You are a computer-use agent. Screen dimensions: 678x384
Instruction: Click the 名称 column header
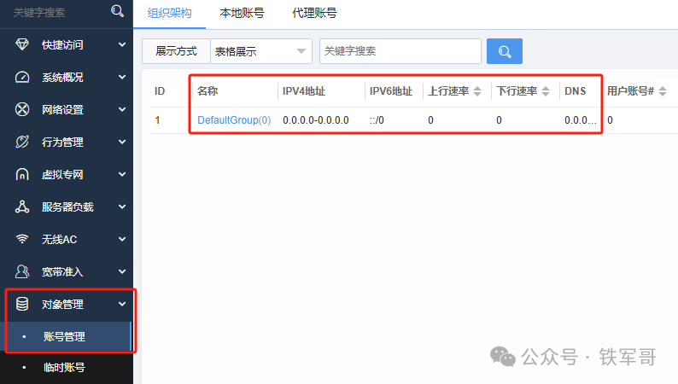(207, 91)
